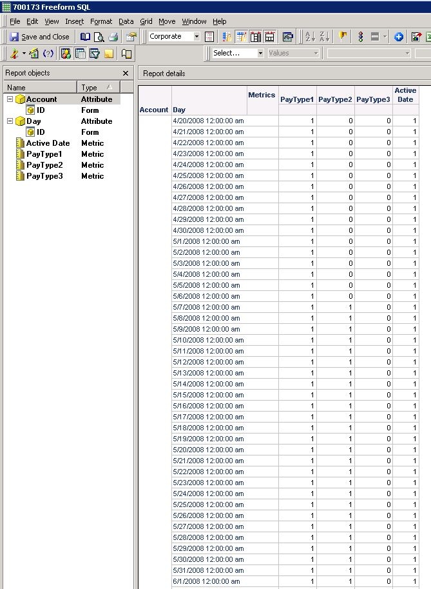
Task: Toggle the grid pane view icon
Action: 81,54
